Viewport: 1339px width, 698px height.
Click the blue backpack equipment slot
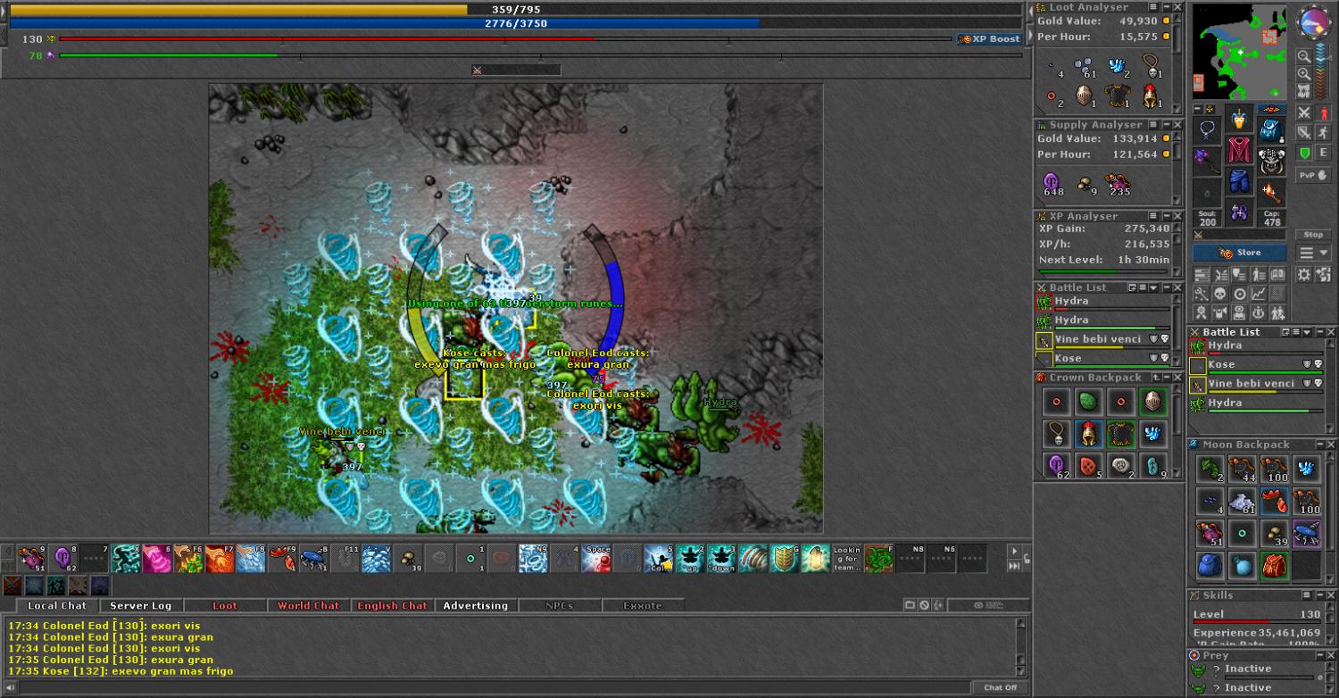(1271, 130)
